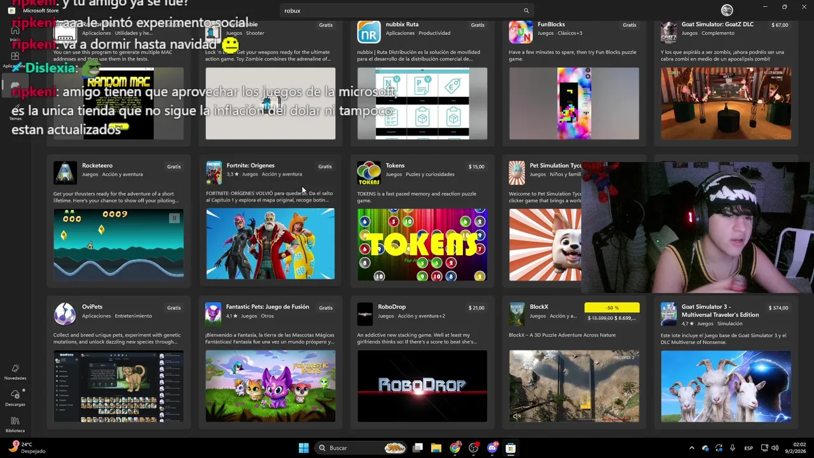Image resolution: width=814 pixels, height=458 pixels.
Task: Open the user profile avatar
Action: (727, 10)
